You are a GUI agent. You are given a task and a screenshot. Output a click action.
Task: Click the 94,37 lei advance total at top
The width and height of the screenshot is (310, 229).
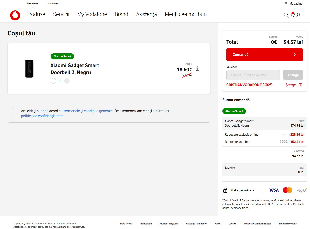293,42
